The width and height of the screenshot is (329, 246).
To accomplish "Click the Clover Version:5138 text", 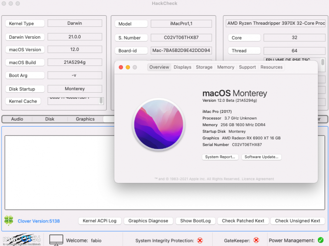I will [39, 221].
